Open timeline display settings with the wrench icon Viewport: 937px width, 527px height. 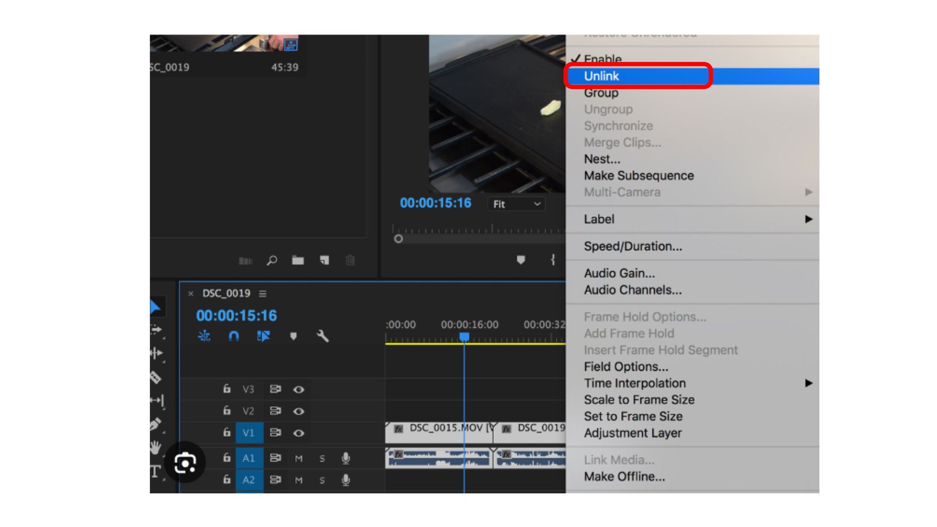tap(322, 336)
